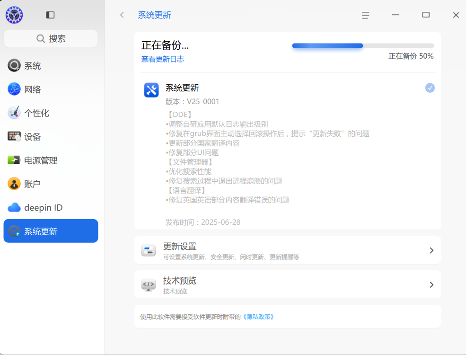Toggle the 系统更新 selection checkmark
Image resolution: width=466 pixels, height=355 pixels.
click(x=430, y=88)
